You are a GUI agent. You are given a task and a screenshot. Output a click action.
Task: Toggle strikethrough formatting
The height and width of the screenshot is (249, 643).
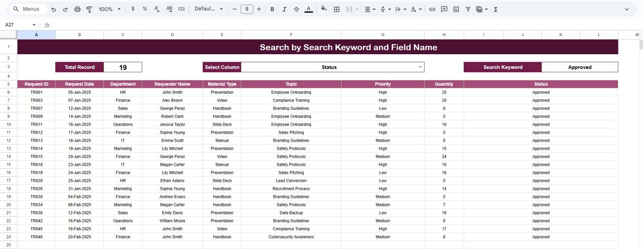(296, 9)
